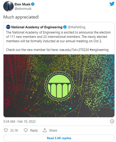Click the Share text label

(x=53, y=130)
